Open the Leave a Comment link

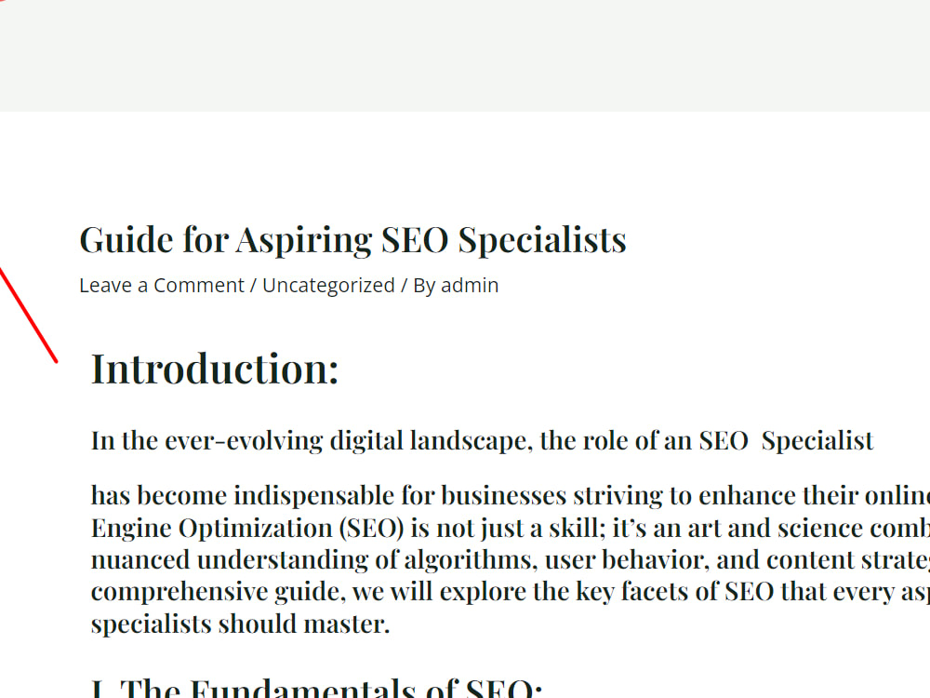161,286
